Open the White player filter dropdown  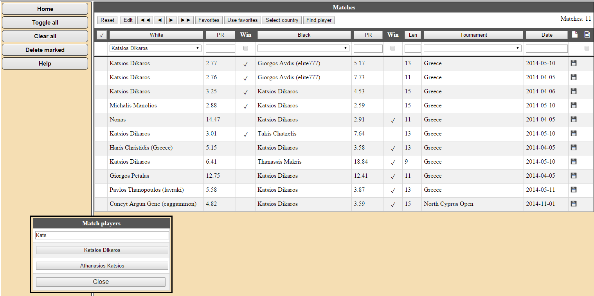point(155,48)
